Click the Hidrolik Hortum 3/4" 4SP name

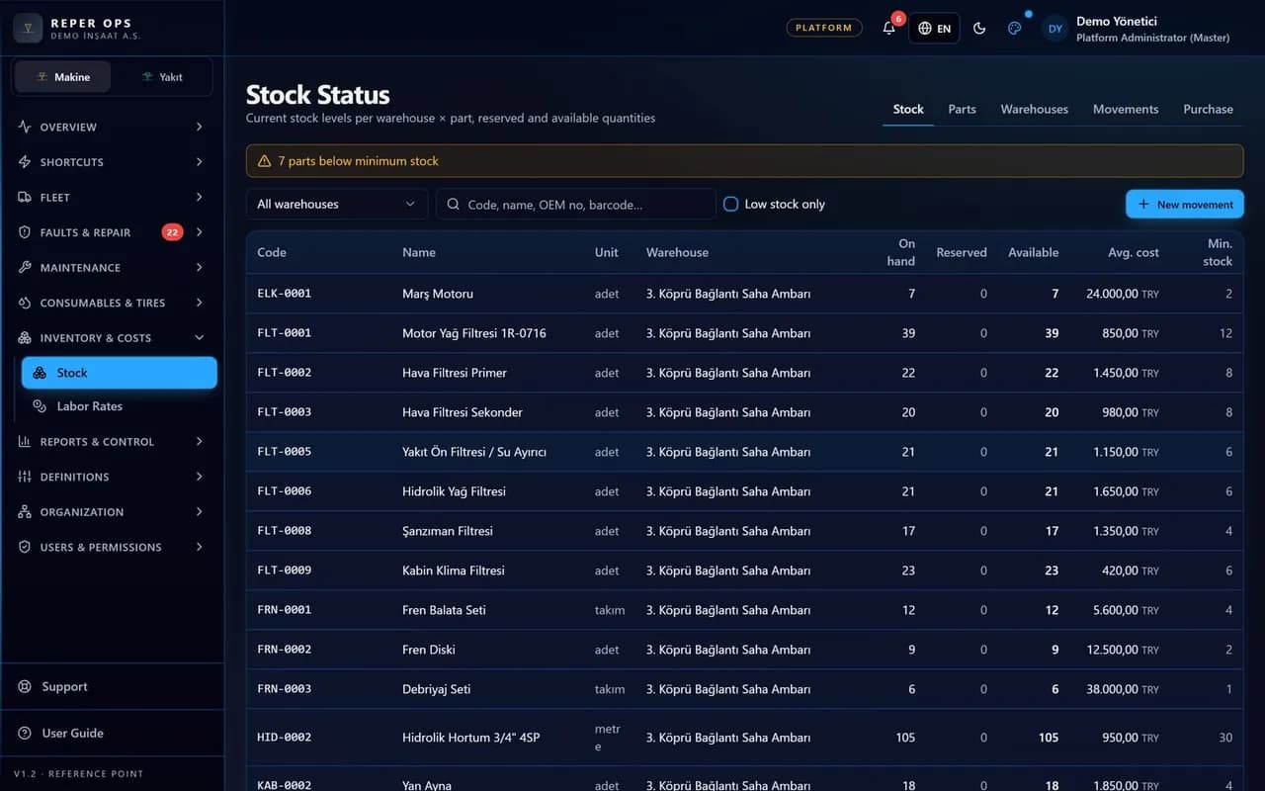pyautogui.click(x=471, y=738)
